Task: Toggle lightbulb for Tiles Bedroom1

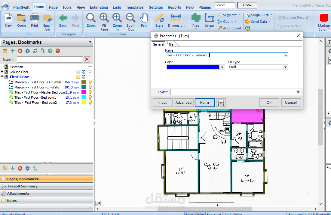Action: coord(90,97)
